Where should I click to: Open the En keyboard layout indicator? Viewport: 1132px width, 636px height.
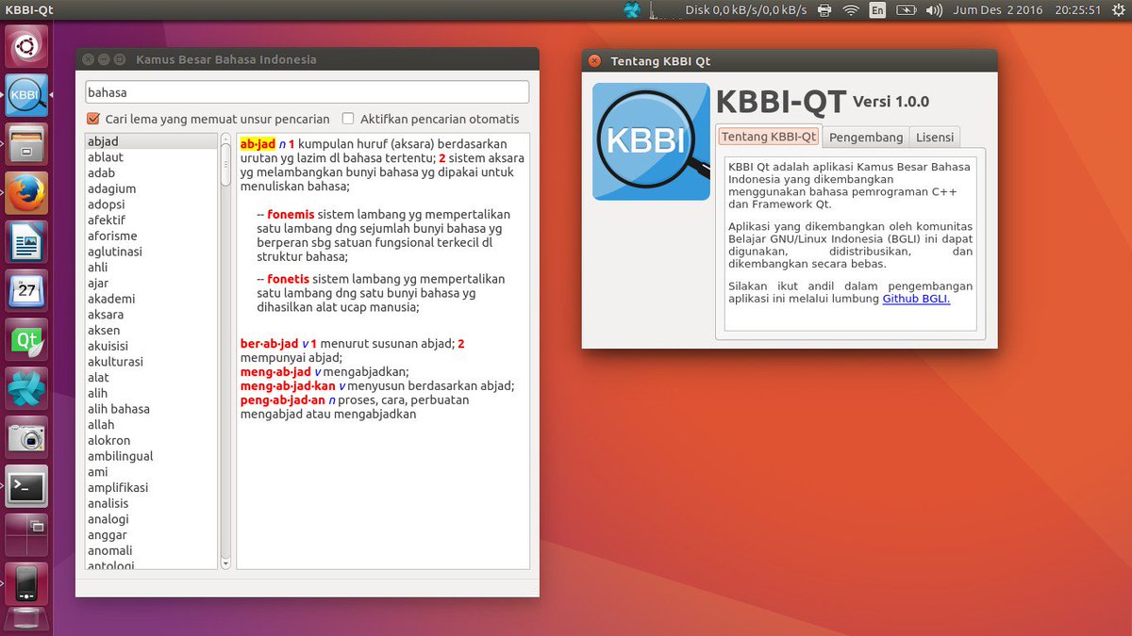click(877, 10)
